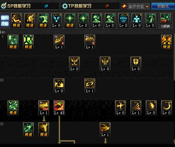The height and width of the screenshot is (147, 175).
Task: Click the 通用技能 label
Action: pos(5,21)
